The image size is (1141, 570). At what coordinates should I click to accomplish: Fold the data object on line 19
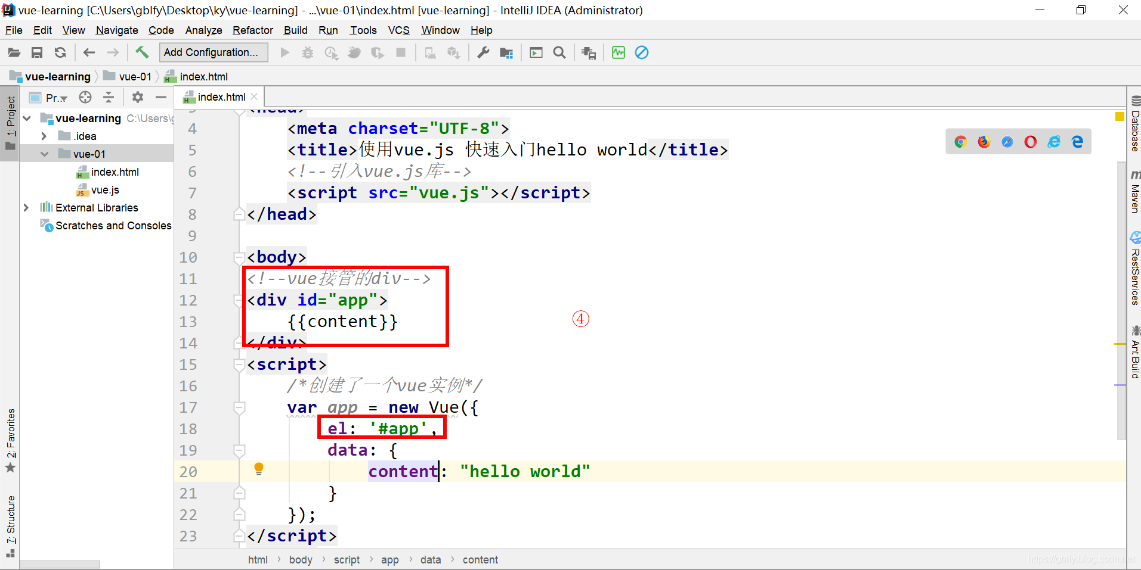coord(239,450)
